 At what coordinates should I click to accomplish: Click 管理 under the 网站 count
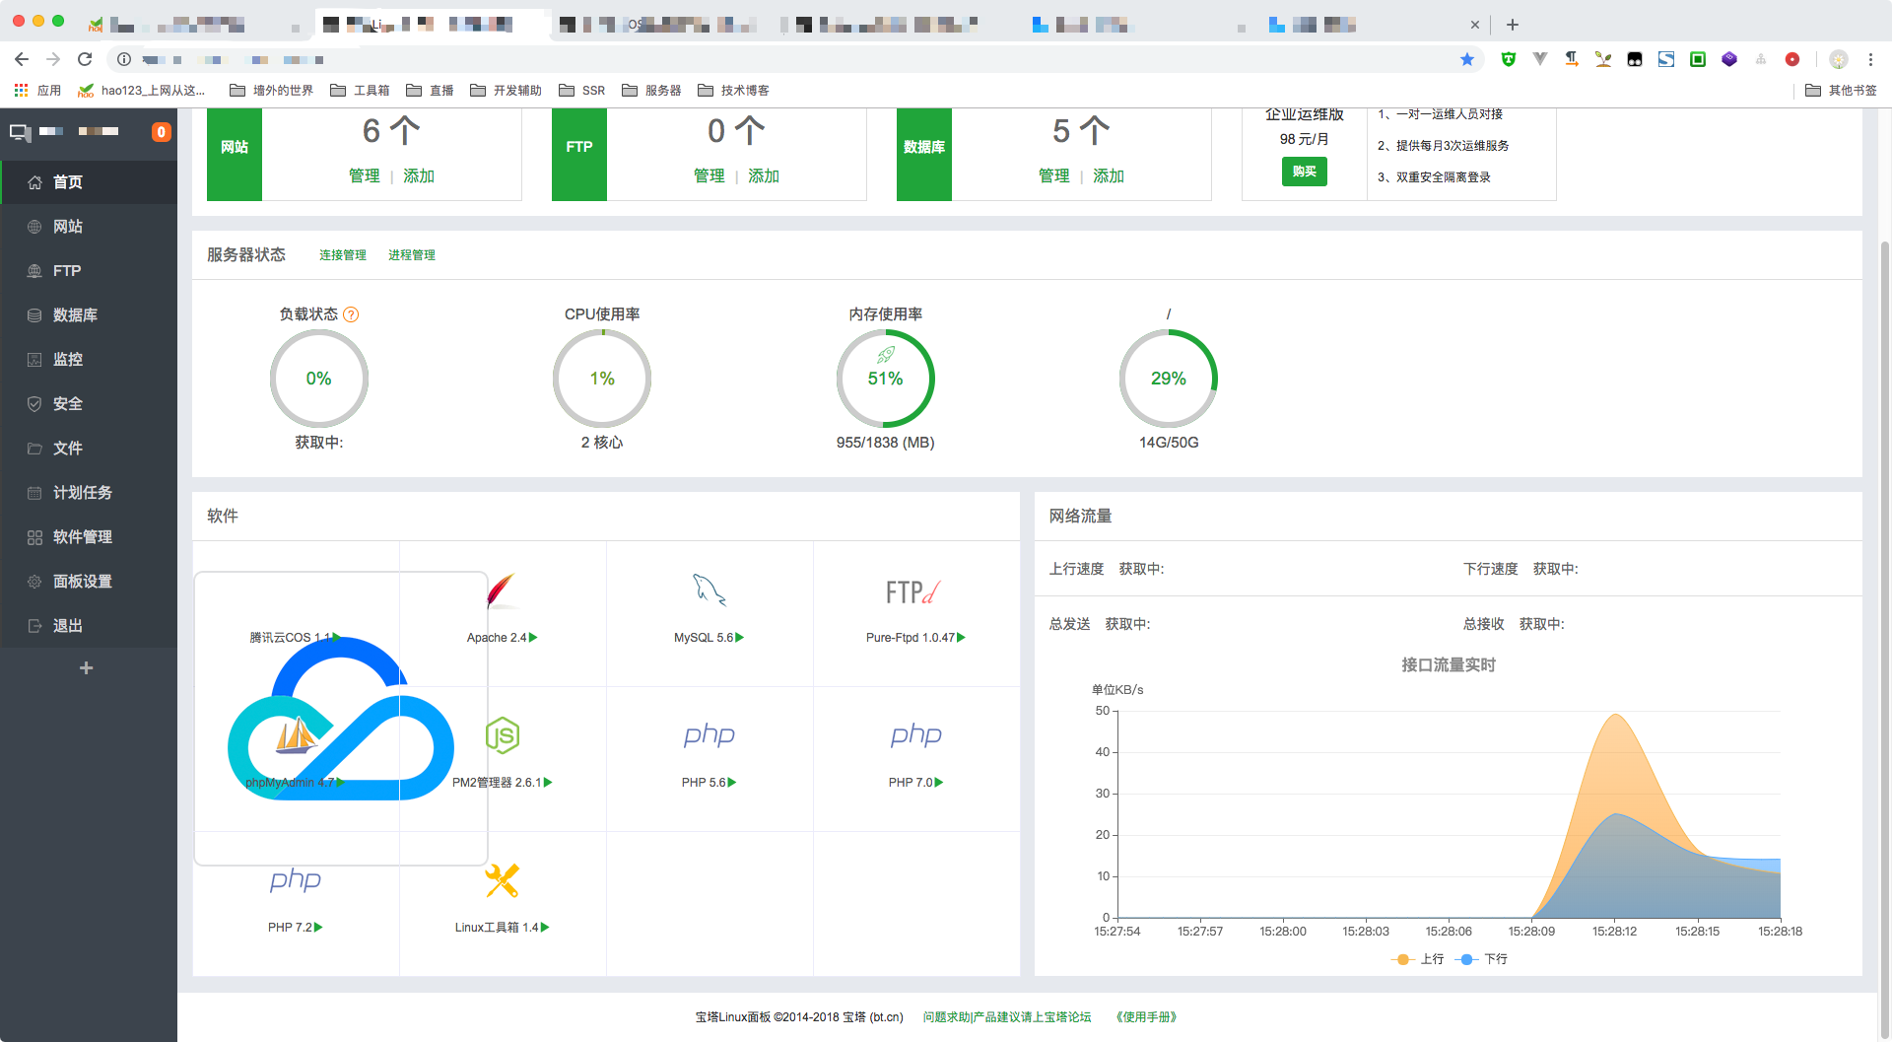(x=364, y=175)
